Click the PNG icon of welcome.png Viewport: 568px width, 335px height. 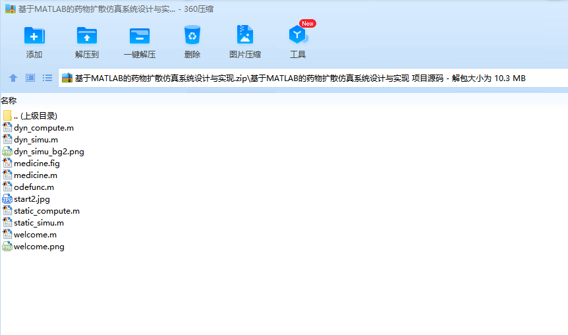point(7,247)
